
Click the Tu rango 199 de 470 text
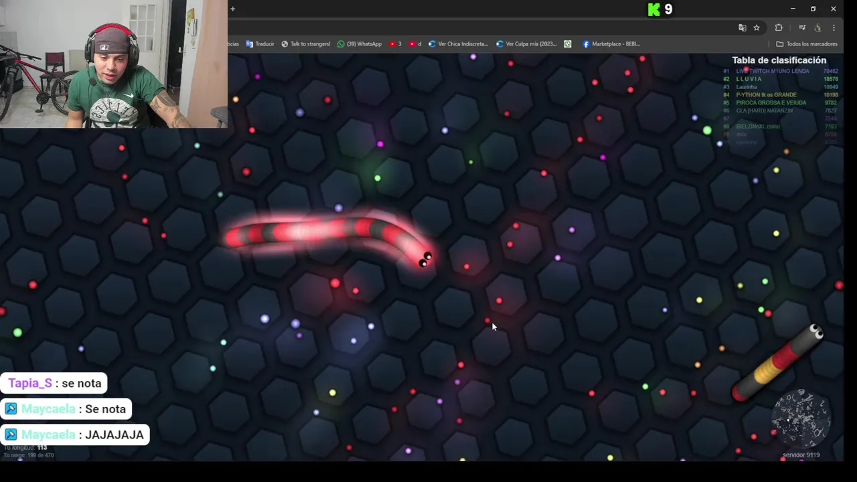[29, 455]
